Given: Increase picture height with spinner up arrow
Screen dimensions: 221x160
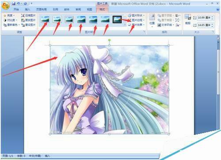Looking at the screenshot, I should [212, 17].
